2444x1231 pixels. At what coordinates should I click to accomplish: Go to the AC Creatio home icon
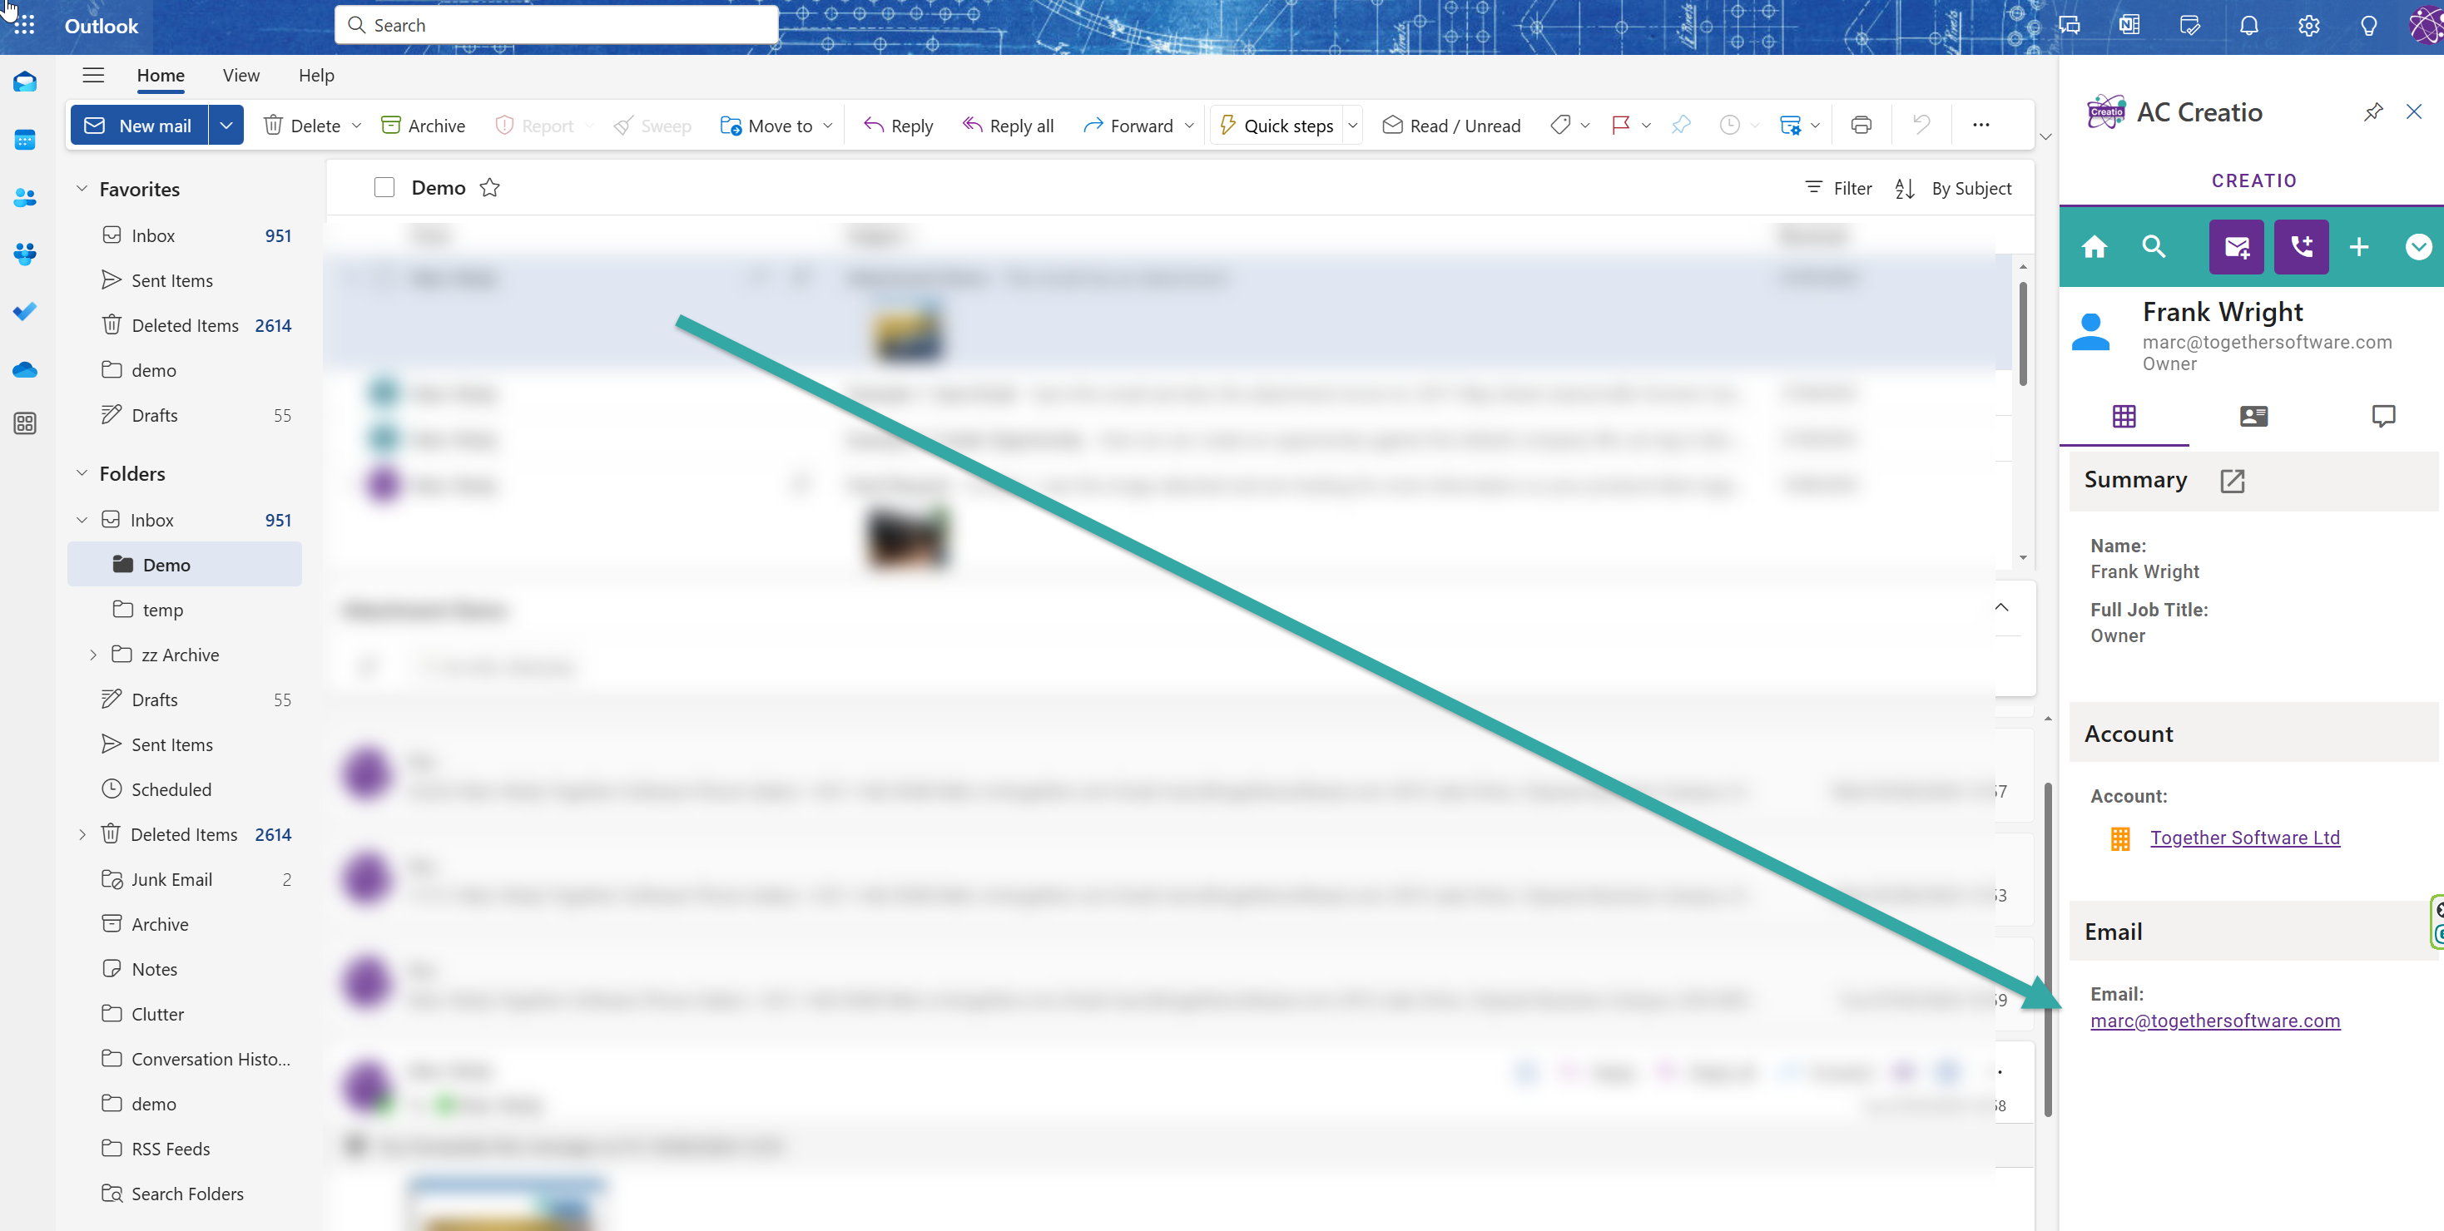(x=2094, y=246)
